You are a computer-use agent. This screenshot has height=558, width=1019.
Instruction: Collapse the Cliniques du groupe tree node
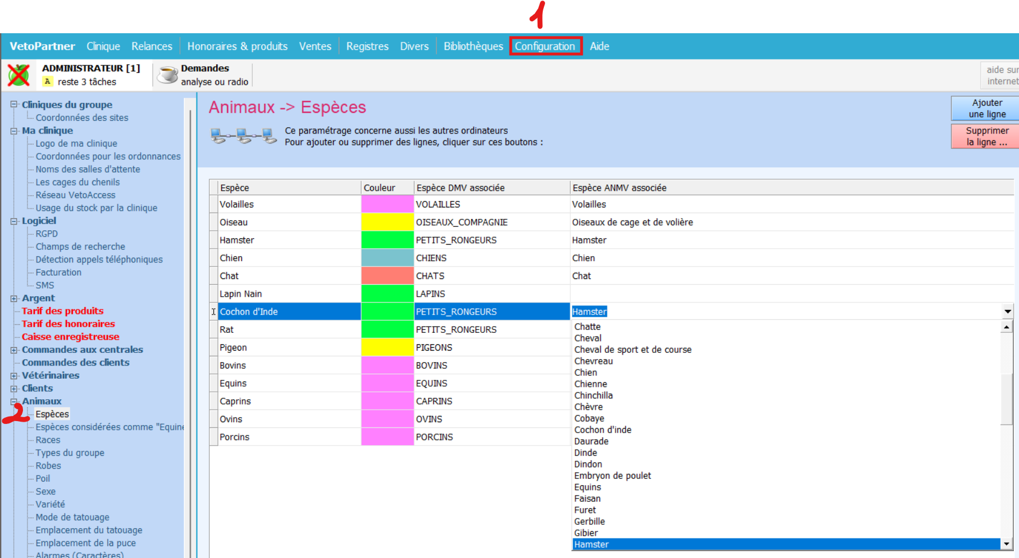14,105
